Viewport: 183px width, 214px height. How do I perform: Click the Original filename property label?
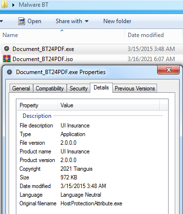point(38,203)
